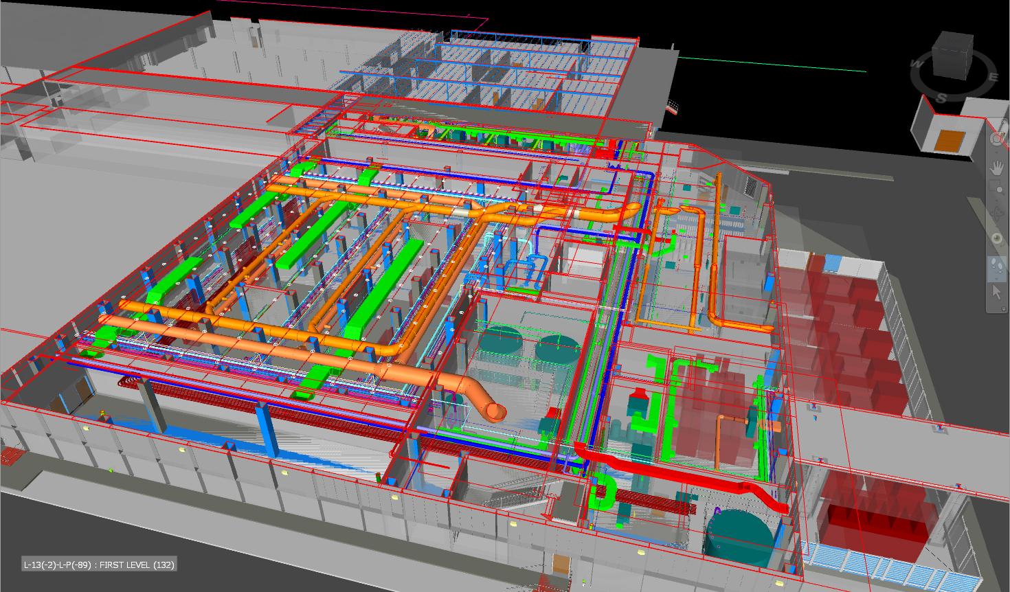Image resolution: width=1010 pixels, height=592 pixels.
Task: Select the red duct run near bottom
Action: 687,473
